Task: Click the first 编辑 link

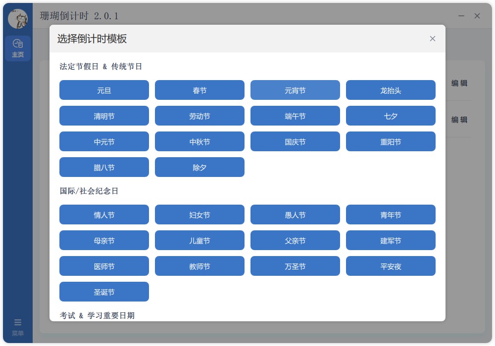Action: pos(460,84)
